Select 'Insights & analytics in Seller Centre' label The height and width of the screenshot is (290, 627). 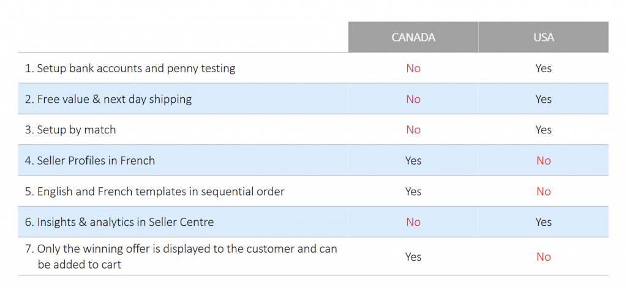[119, 222]
